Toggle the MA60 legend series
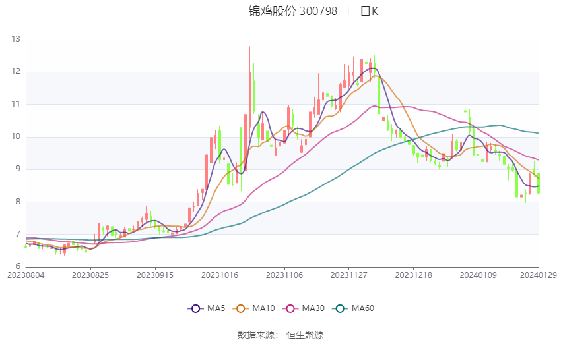 pyautogui.click(x=353, y=308)
